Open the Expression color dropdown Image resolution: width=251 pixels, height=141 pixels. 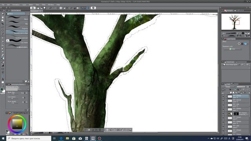(x=233, y=49)
